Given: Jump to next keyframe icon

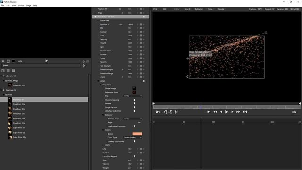Looking at the screenshot, I should click(176, 112).
